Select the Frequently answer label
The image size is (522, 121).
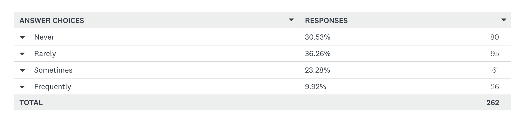[53, 87]
